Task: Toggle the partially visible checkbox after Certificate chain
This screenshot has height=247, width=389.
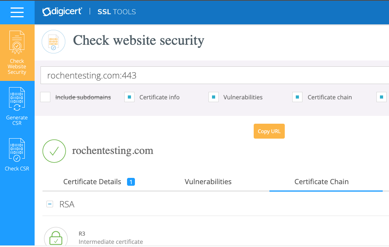Action: (382, 97)
